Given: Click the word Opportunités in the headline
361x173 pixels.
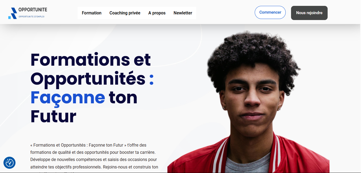Looking at the screenshot, I should tap(88, 78).
